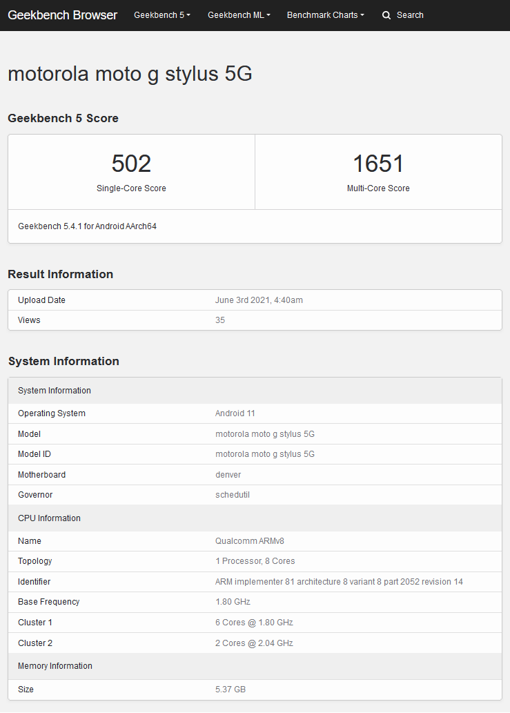
Task: Click the ARM implementer identifier text
Action: coord(339,582)
